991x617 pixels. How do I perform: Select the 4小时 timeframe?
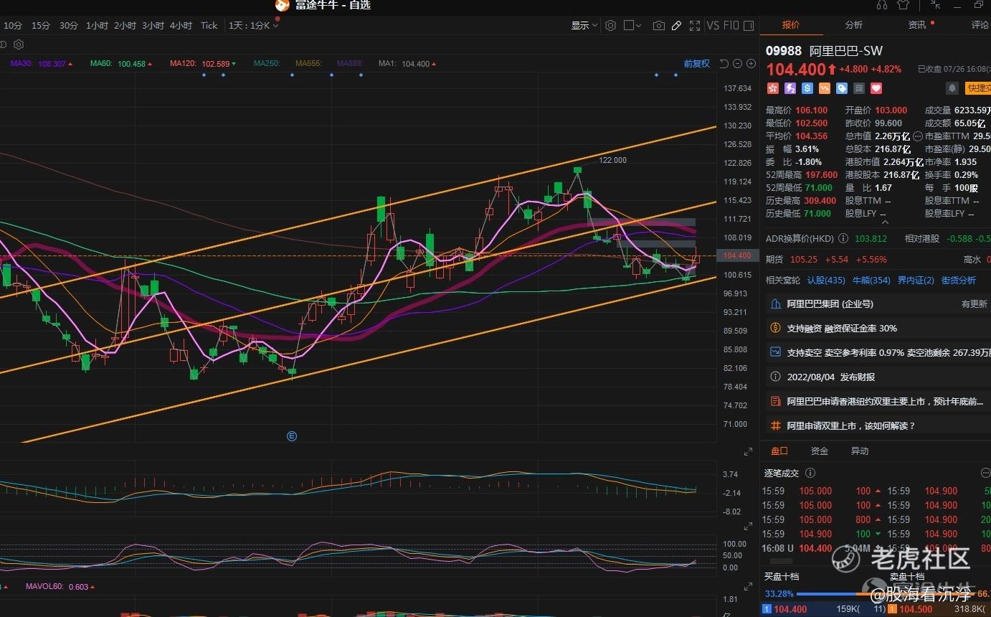(181, 26)
